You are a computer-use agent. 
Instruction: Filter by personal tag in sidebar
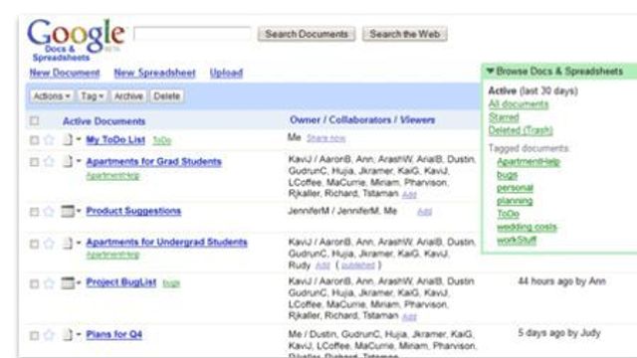tap(515, 188)
